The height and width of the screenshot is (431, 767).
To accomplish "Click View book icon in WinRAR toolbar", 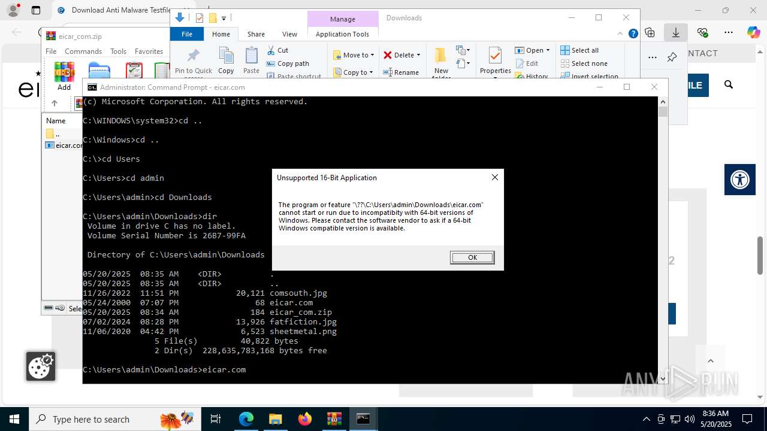I will (x=162, y=71).
